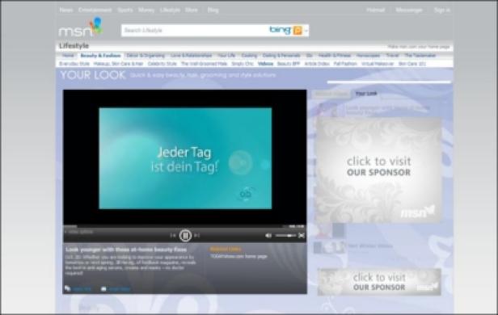Select the Home tab in Lifestyle bar
Image resolution: width=498 pixels, height=315 pixels.
[68, 56]
